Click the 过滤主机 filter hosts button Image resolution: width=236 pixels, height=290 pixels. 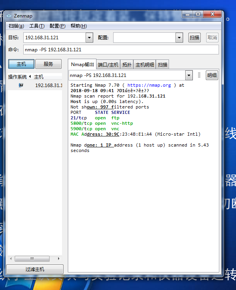(x=35, y=269)
